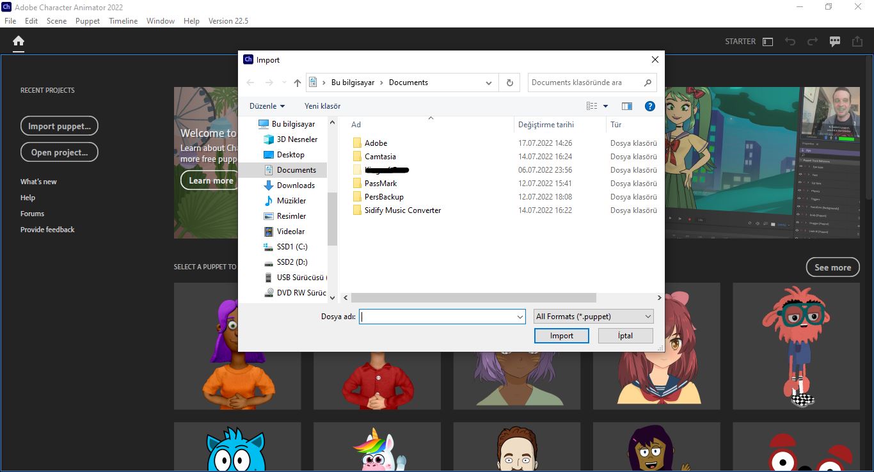Open the blue Help question mark icon
874x472 pixels.
[x=650, y=106]
